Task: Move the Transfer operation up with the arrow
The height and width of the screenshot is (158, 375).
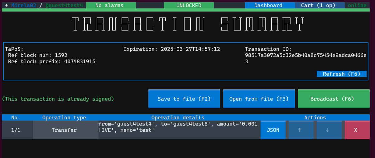Action: click(x=301, y=130)
